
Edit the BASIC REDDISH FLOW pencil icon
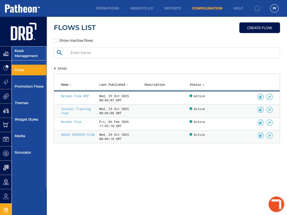pos(269,135)
